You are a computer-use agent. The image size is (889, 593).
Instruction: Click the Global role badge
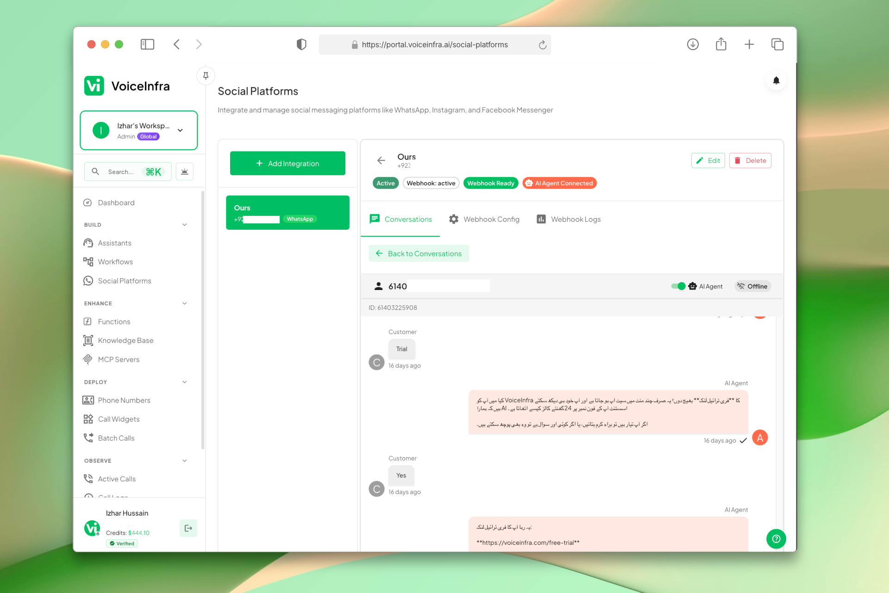pos(149,137)
